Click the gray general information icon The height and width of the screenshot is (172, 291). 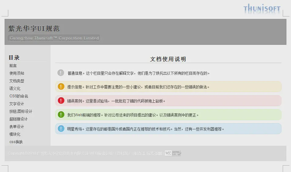click(x=61, y=73)
